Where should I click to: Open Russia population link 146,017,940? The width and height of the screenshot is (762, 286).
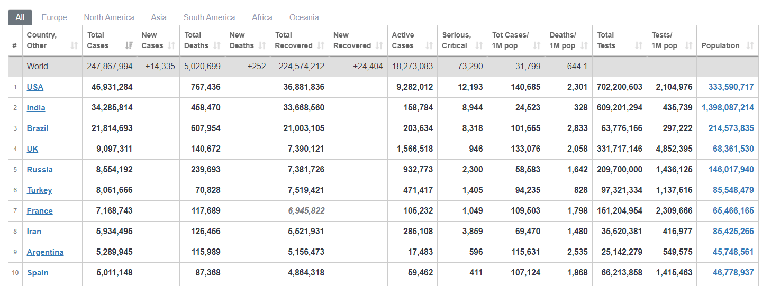(731, 170)
